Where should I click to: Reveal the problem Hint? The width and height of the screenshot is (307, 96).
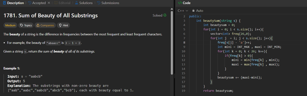click(x=63, y=25)
